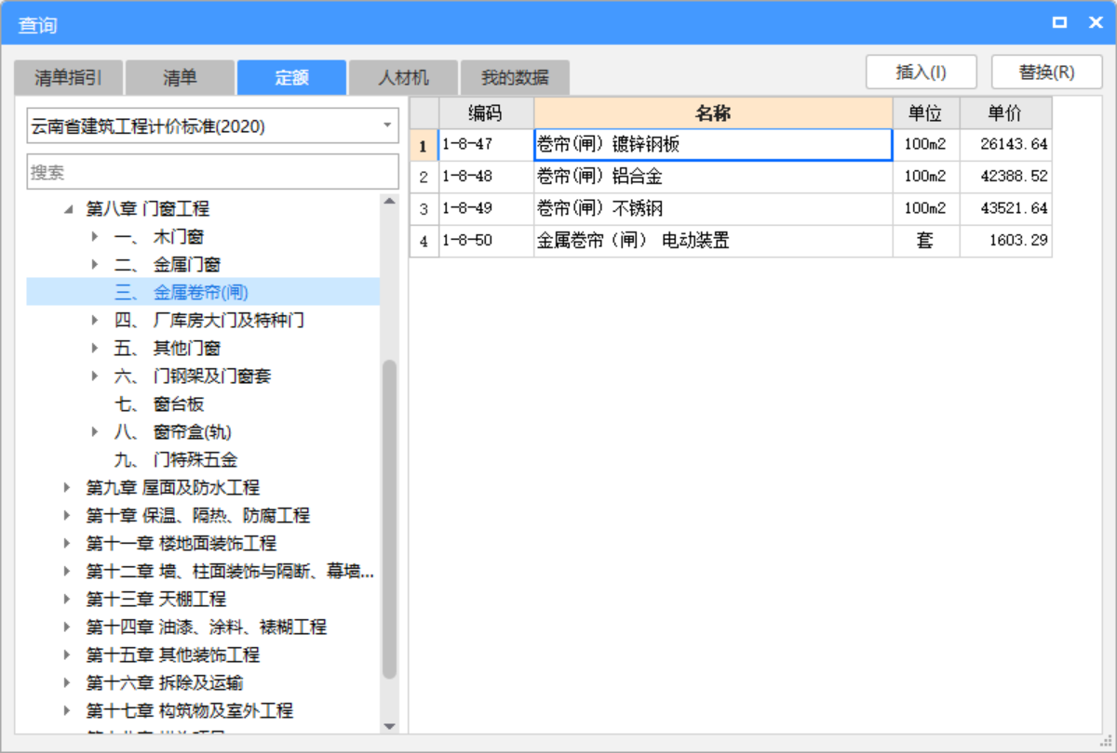The width and height of the screenshot is (1117, 753).
Task: Select 第十七章 构筑物及室外工程 item
Action: (x=190, y=711)
